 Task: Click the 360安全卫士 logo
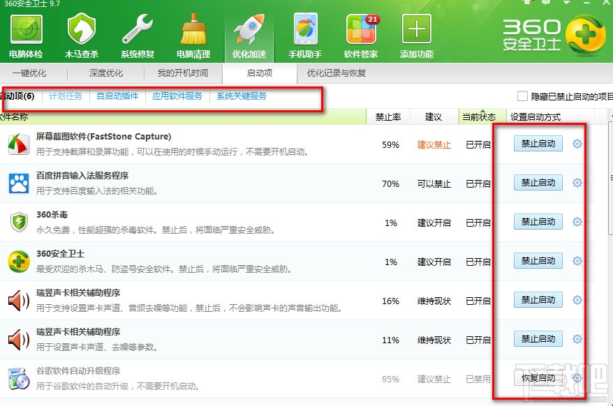pos(554,36)
